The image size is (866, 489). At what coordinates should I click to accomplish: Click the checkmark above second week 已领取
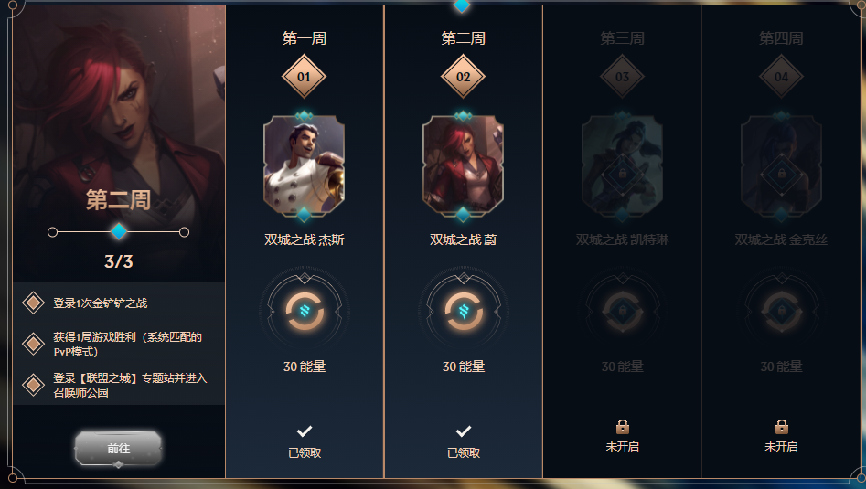464,431
